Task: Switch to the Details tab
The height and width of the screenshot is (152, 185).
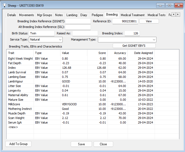Action: point(12,15)
